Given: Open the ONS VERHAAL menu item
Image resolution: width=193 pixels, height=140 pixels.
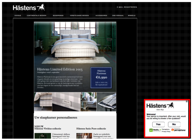Looking at the screenshot, I should tap(118, 16).
